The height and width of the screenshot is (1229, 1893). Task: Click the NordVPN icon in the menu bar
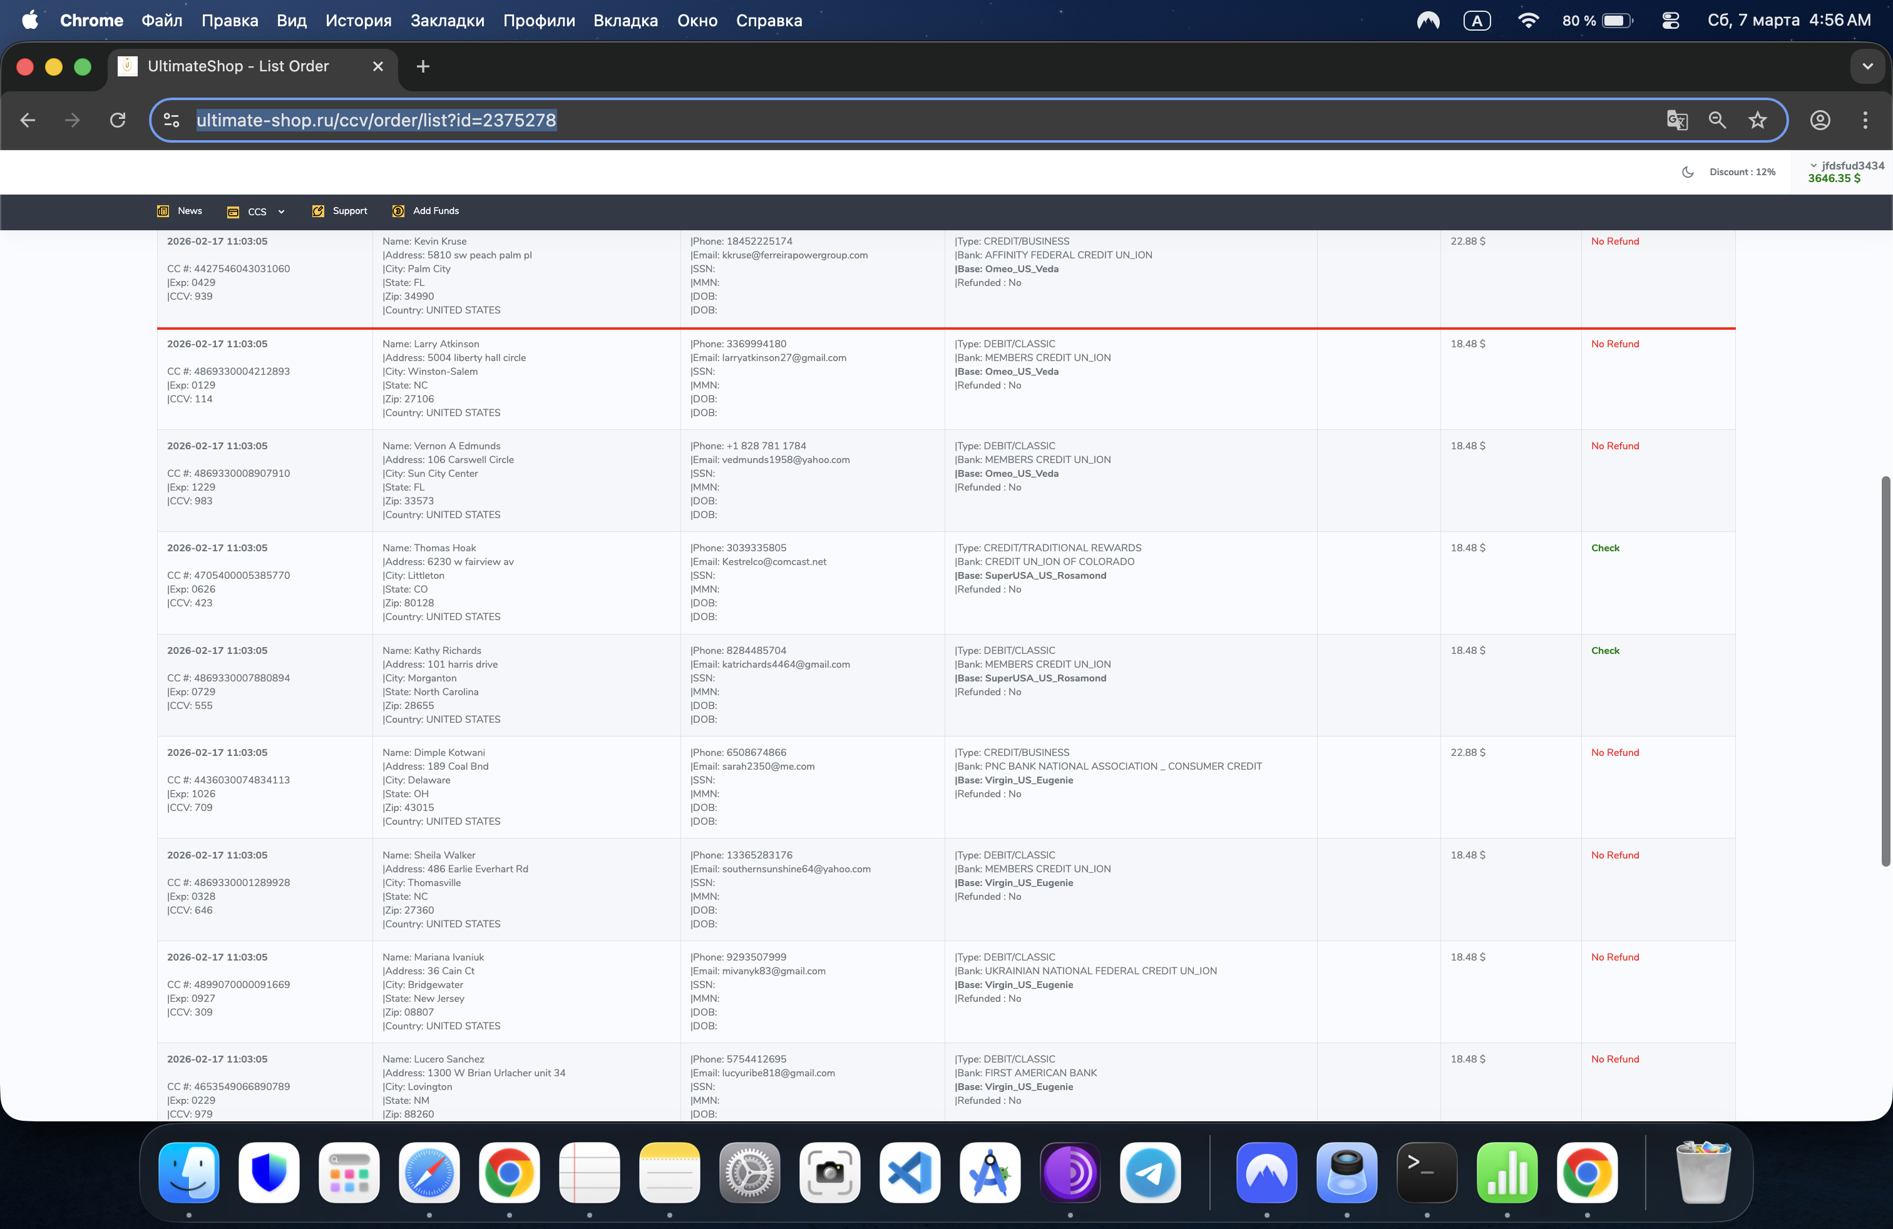1428,21
